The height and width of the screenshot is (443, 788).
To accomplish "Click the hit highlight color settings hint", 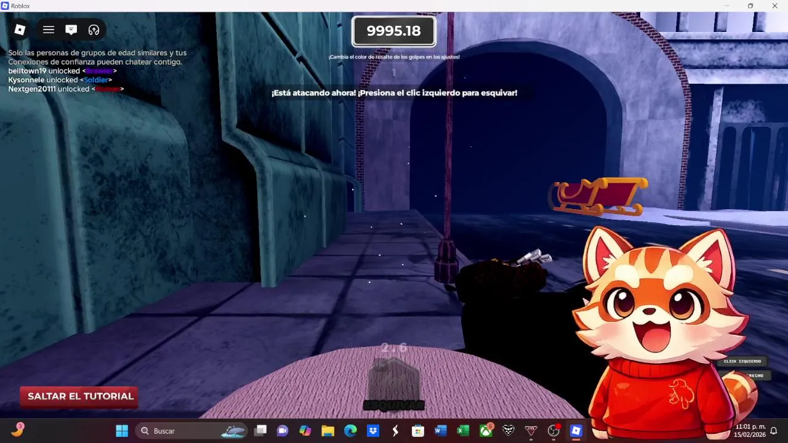I will (x=394, y=57).
